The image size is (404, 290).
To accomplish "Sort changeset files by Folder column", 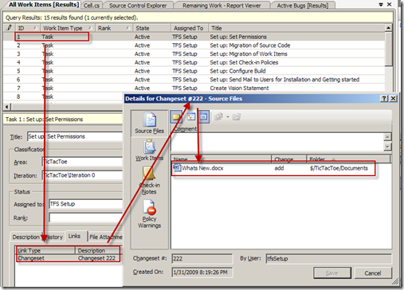I will [348, 159].
